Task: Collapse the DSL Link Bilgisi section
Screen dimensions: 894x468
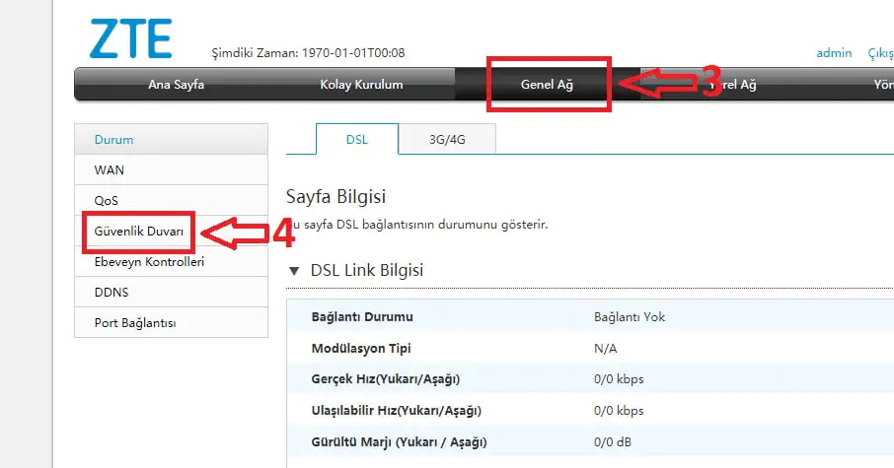Action: (293, 270)
